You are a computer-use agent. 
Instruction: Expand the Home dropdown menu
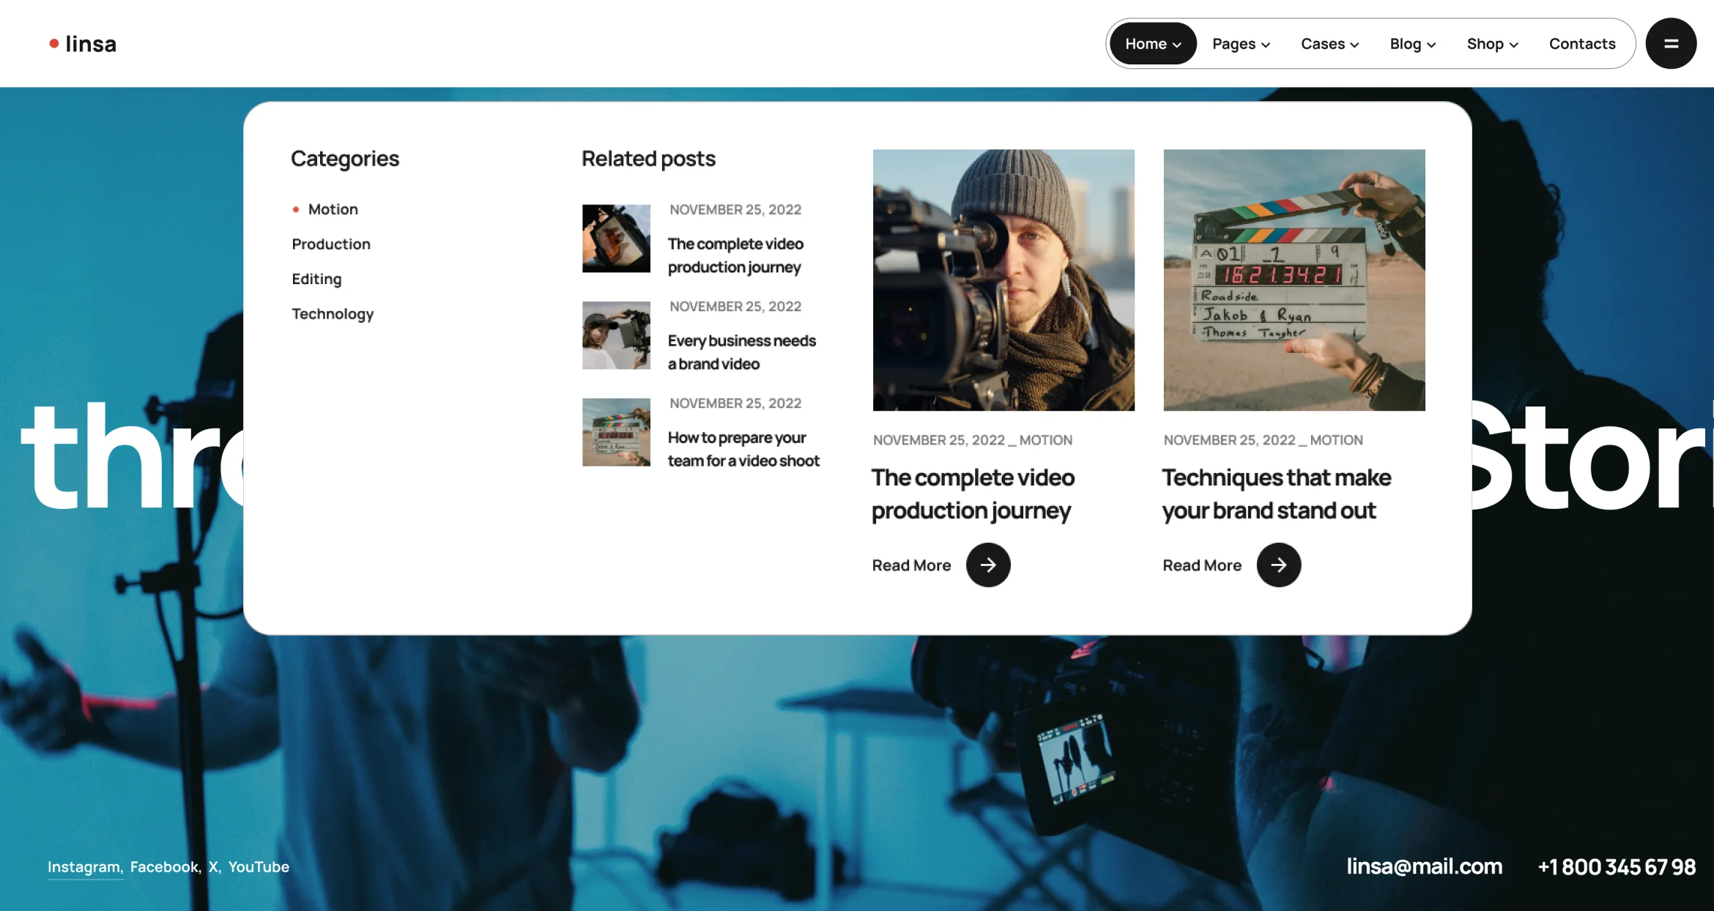[x=1152, y=44]
